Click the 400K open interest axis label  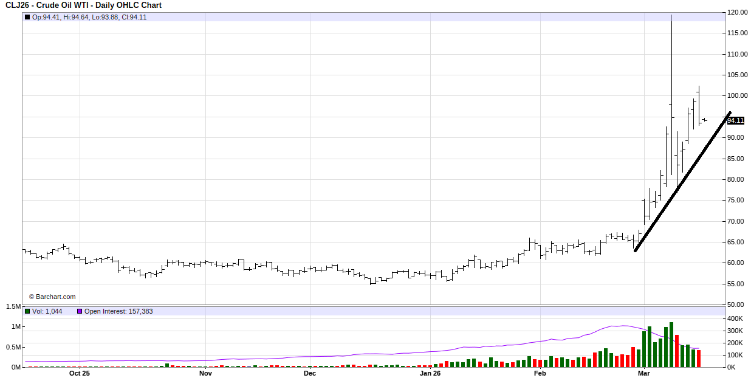[736, 318]
